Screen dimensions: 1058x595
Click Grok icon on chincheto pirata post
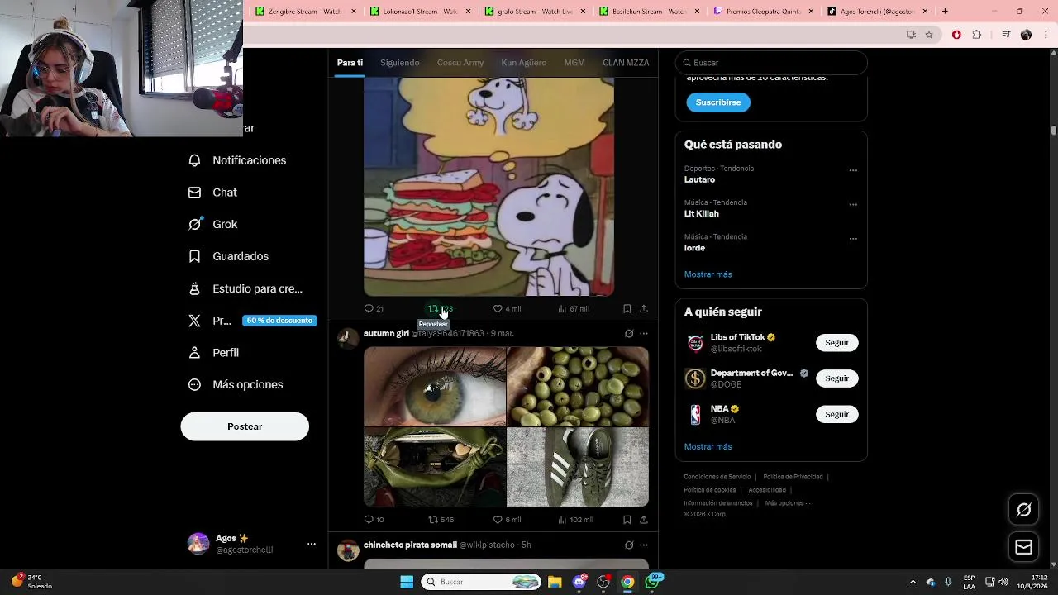[629, 545]
